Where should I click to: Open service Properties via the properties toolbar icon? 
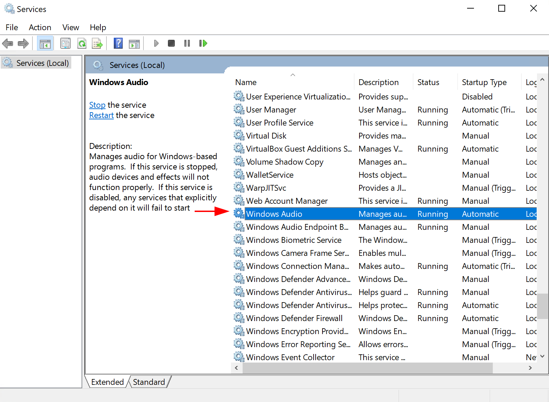pyautogui.click(x=65, y=43)
